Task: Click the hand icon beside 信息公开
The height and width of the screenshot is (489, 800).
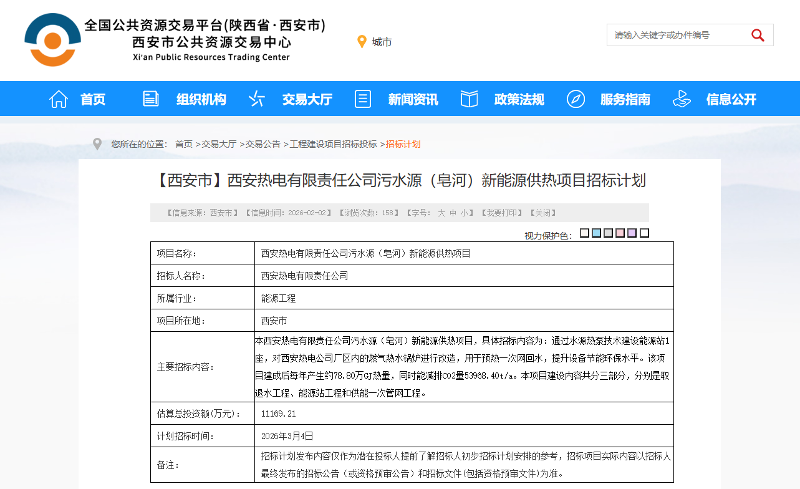Action: [682, 99]
